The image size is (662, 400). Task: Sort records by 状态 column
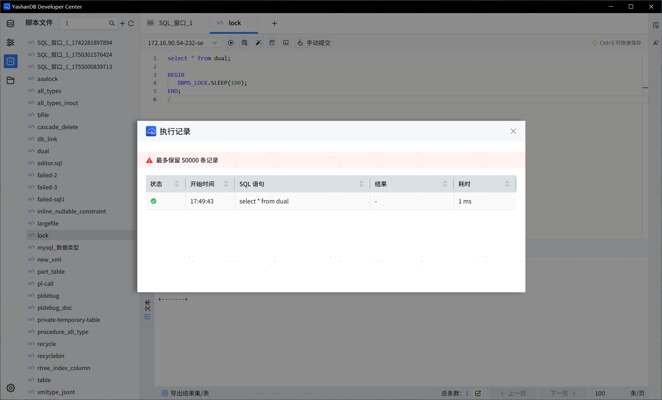(x=177, y=184)
